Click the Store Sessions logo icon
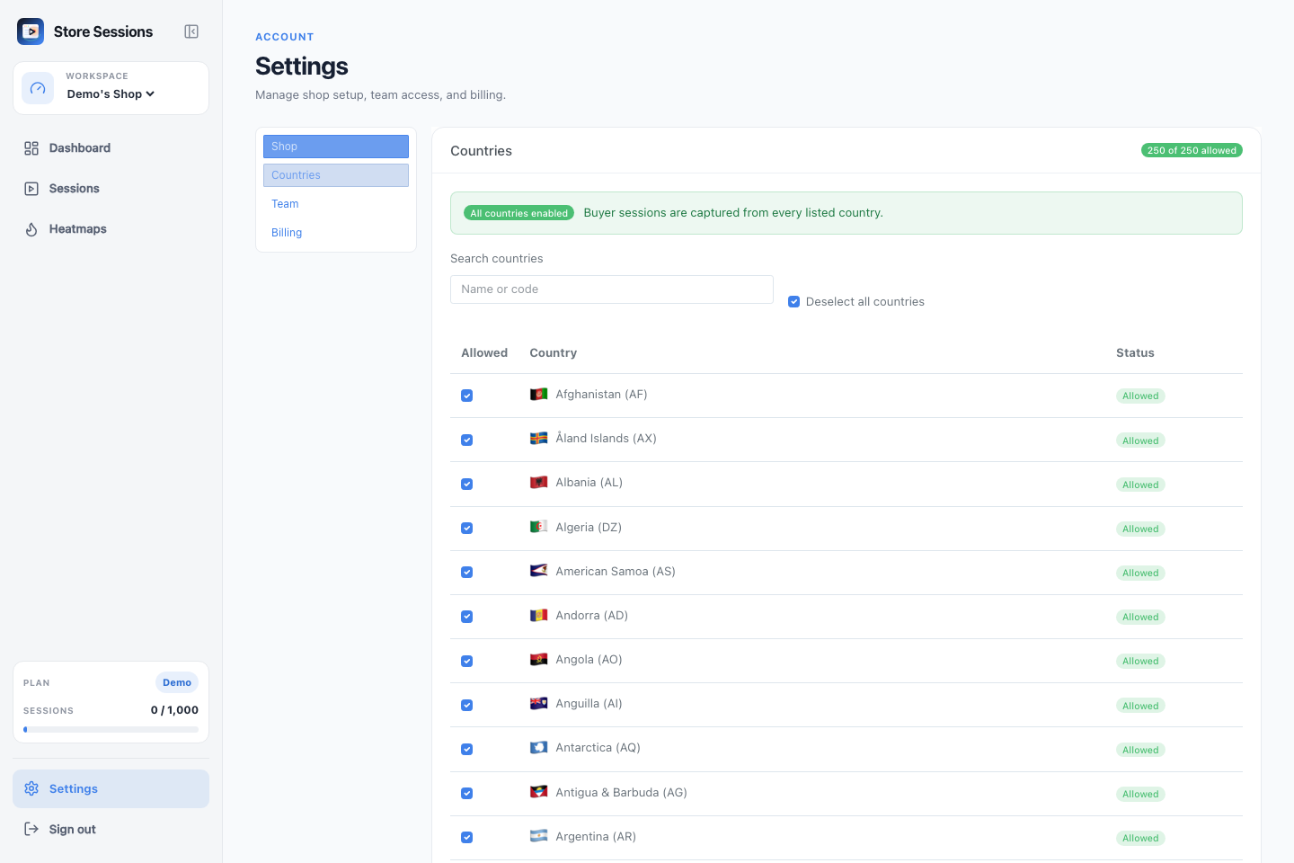The height and width of the screenshot is (863, 1294). (x=31, y=31)
